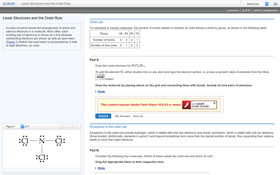
Task: Click the download arrow on the Flash badge
Action: point(215,103)
